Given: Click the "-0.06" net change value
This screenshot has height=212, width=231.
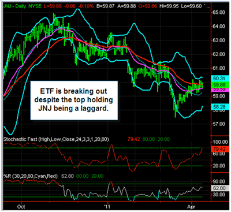Looking at the screenshot, I should [70, 6].
